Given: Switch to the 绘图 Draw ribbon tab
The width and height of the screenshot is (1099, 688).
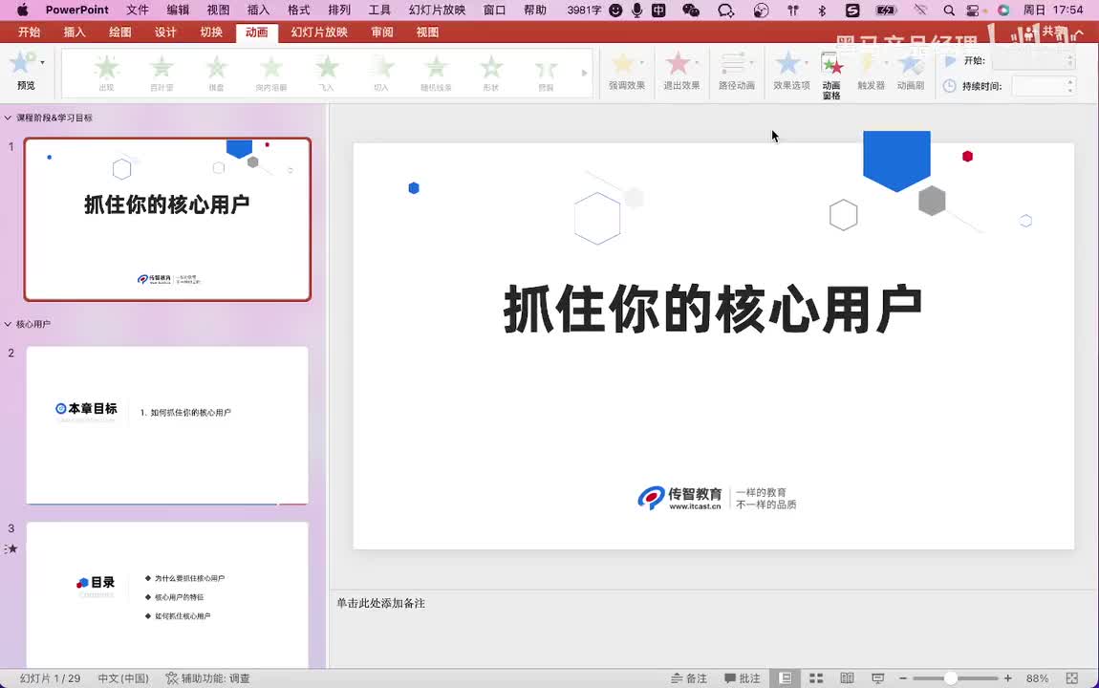Looking at the screenshot, I should 119,32.
